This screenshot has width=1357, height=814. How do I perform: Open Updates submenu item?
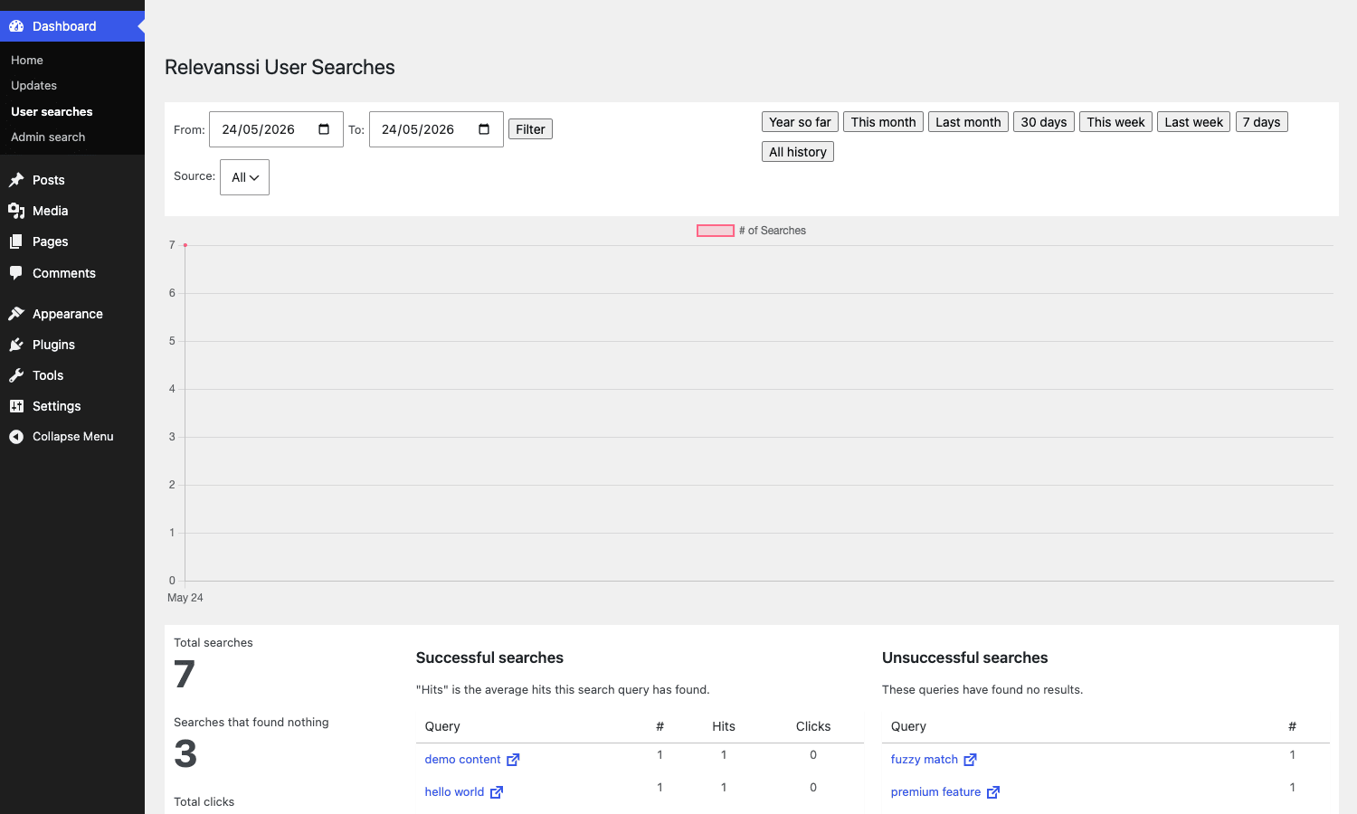pyautogui.click(x=33, y=85)
